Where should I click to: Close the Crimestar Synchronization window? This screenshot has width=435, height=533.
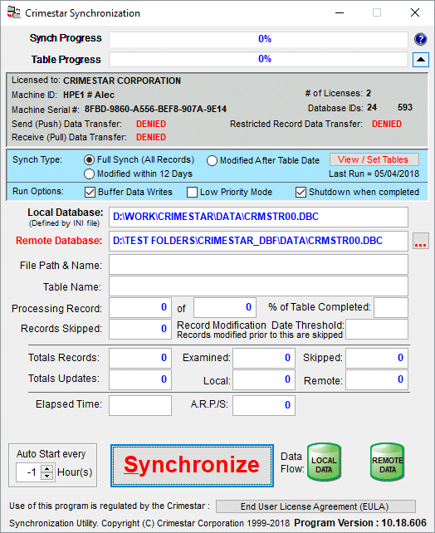pyautogui.click(x=415, y=13)
